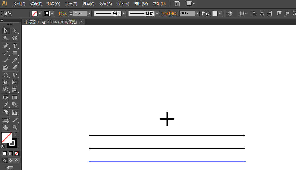
Task: Reset to default fill and stroke
Action: coord(3,147)
